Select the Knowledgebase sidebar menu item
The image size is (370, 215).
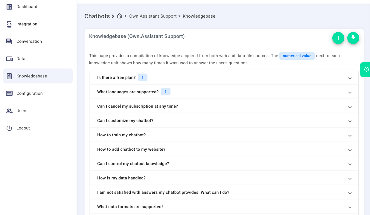click(38, 76)
